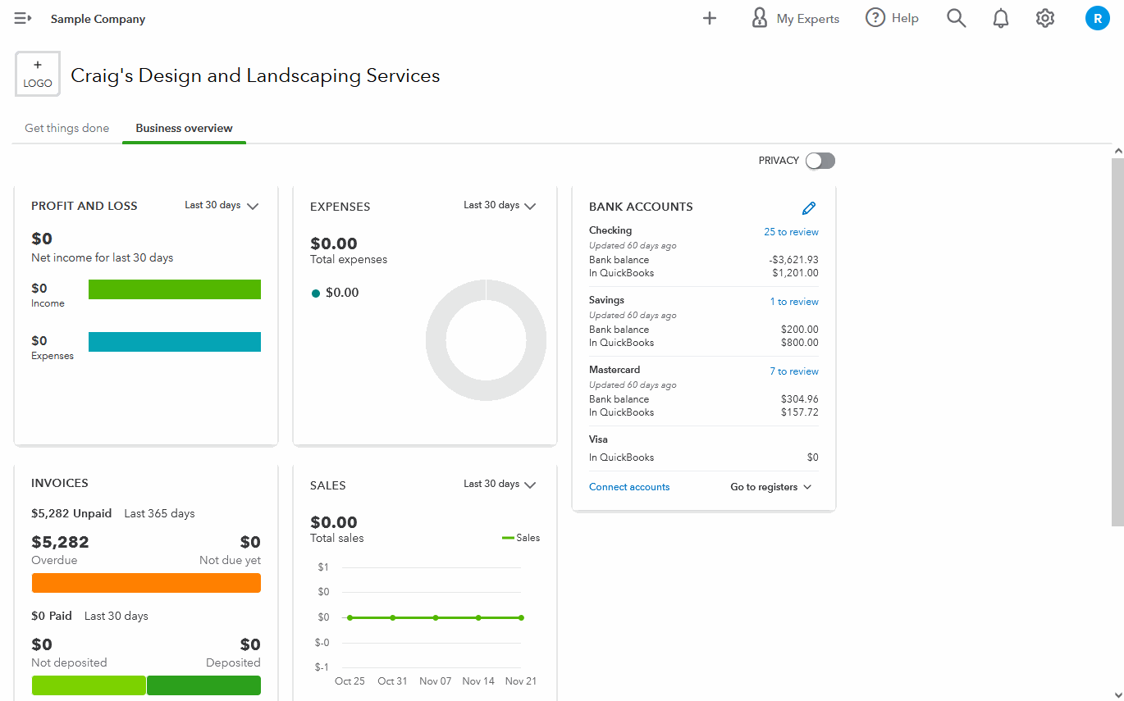
Task: Open the R user profile avatar
Action: pyautogui.click(x=1097, y=18)
